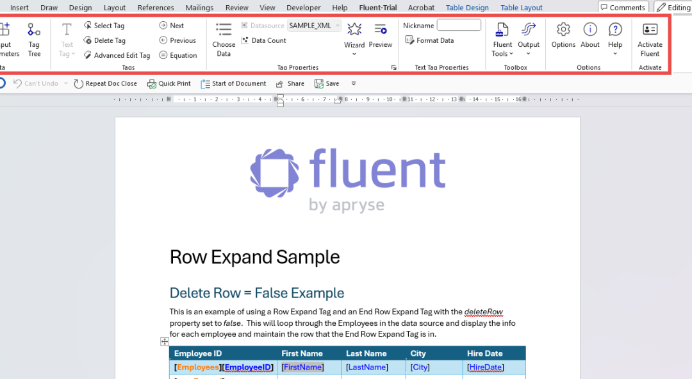Open Format Data dialog
692x379 pixels.
(x=429, y=40)
